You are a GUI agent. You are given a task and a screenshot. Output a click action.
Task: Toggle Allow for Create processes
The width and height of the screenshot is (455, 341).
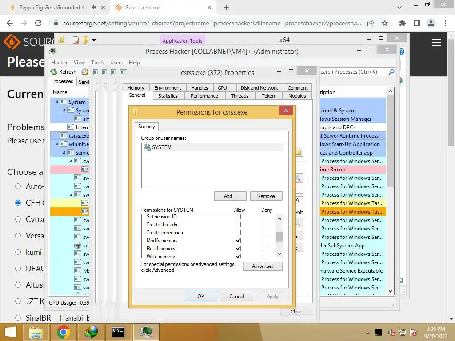point(238,233)
